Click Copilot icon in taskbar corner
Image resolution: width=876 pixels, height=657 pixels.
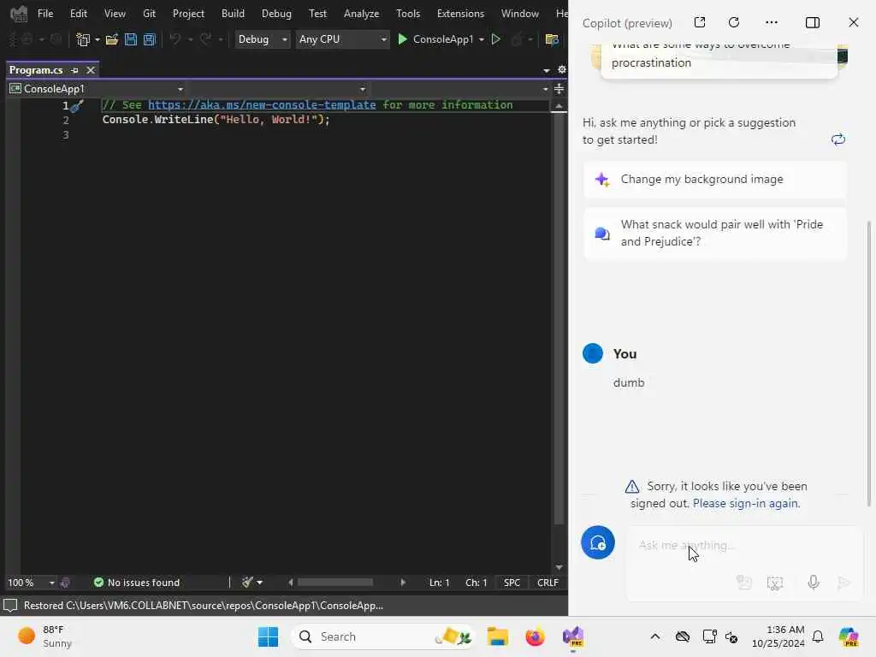tap(849, 636)
